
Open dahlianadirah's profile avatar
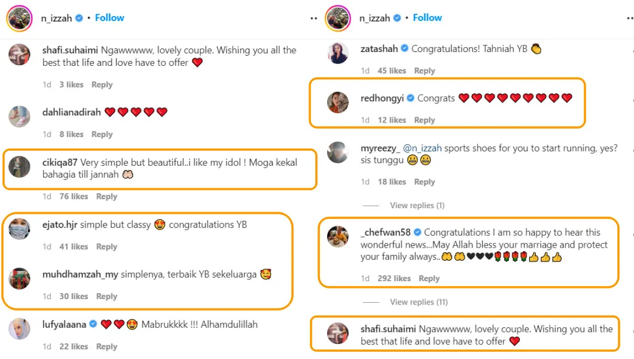pyautogui.click(x=19, y=116)
